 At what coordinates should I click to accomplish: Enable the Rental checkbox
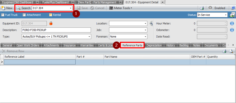point(51,15)
